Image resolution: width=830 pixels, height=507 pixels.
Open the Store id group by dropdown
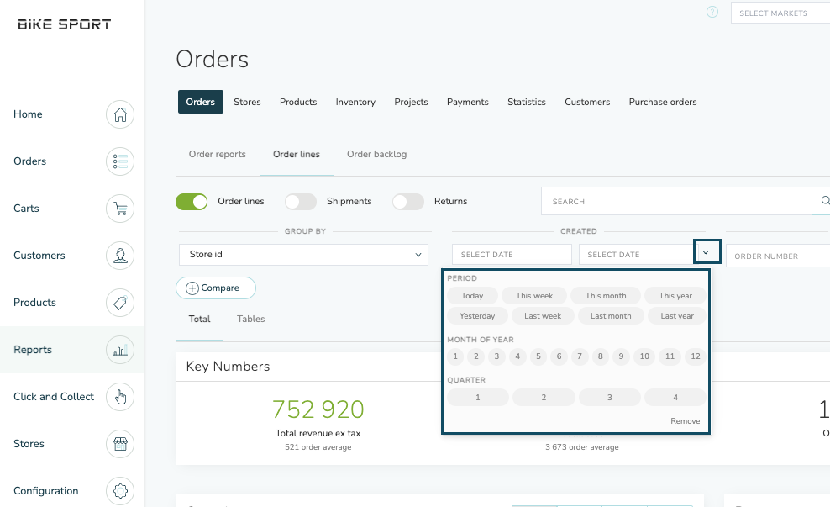[303, 255]
